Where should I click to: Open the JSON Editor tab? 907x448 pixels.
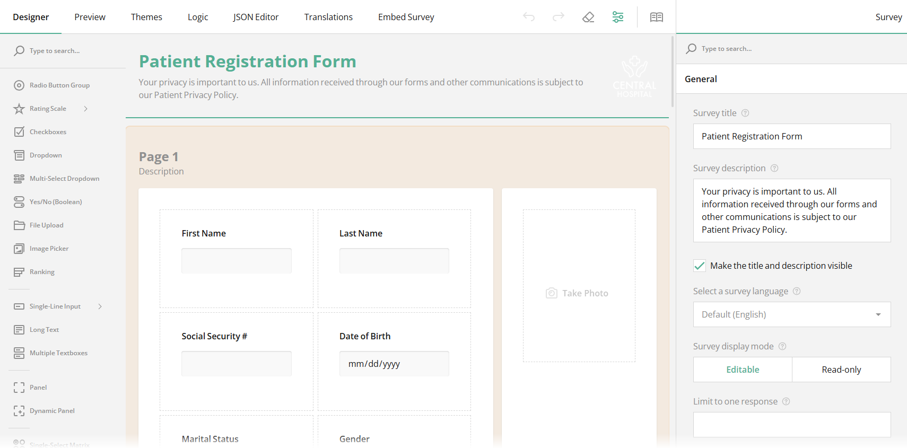(x=256, y=17)
